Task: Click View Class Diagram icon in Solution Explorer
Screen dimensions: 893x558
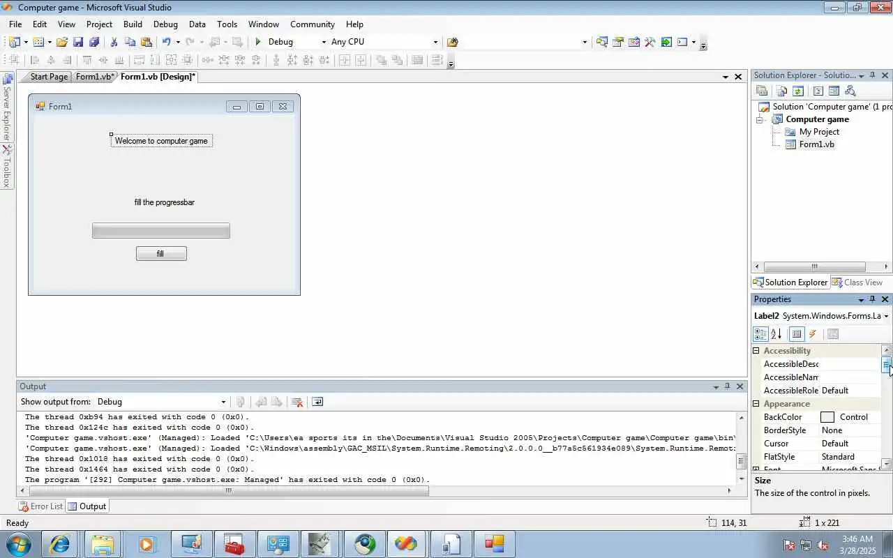Action: 850,91
